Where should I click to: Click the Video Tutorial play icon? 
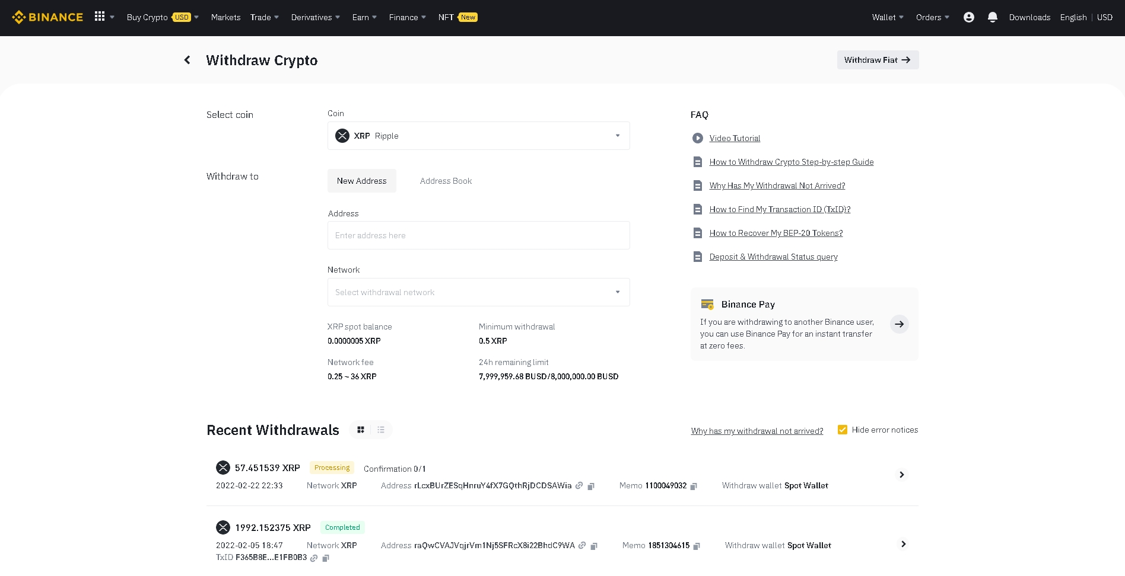tap(698, 138)
